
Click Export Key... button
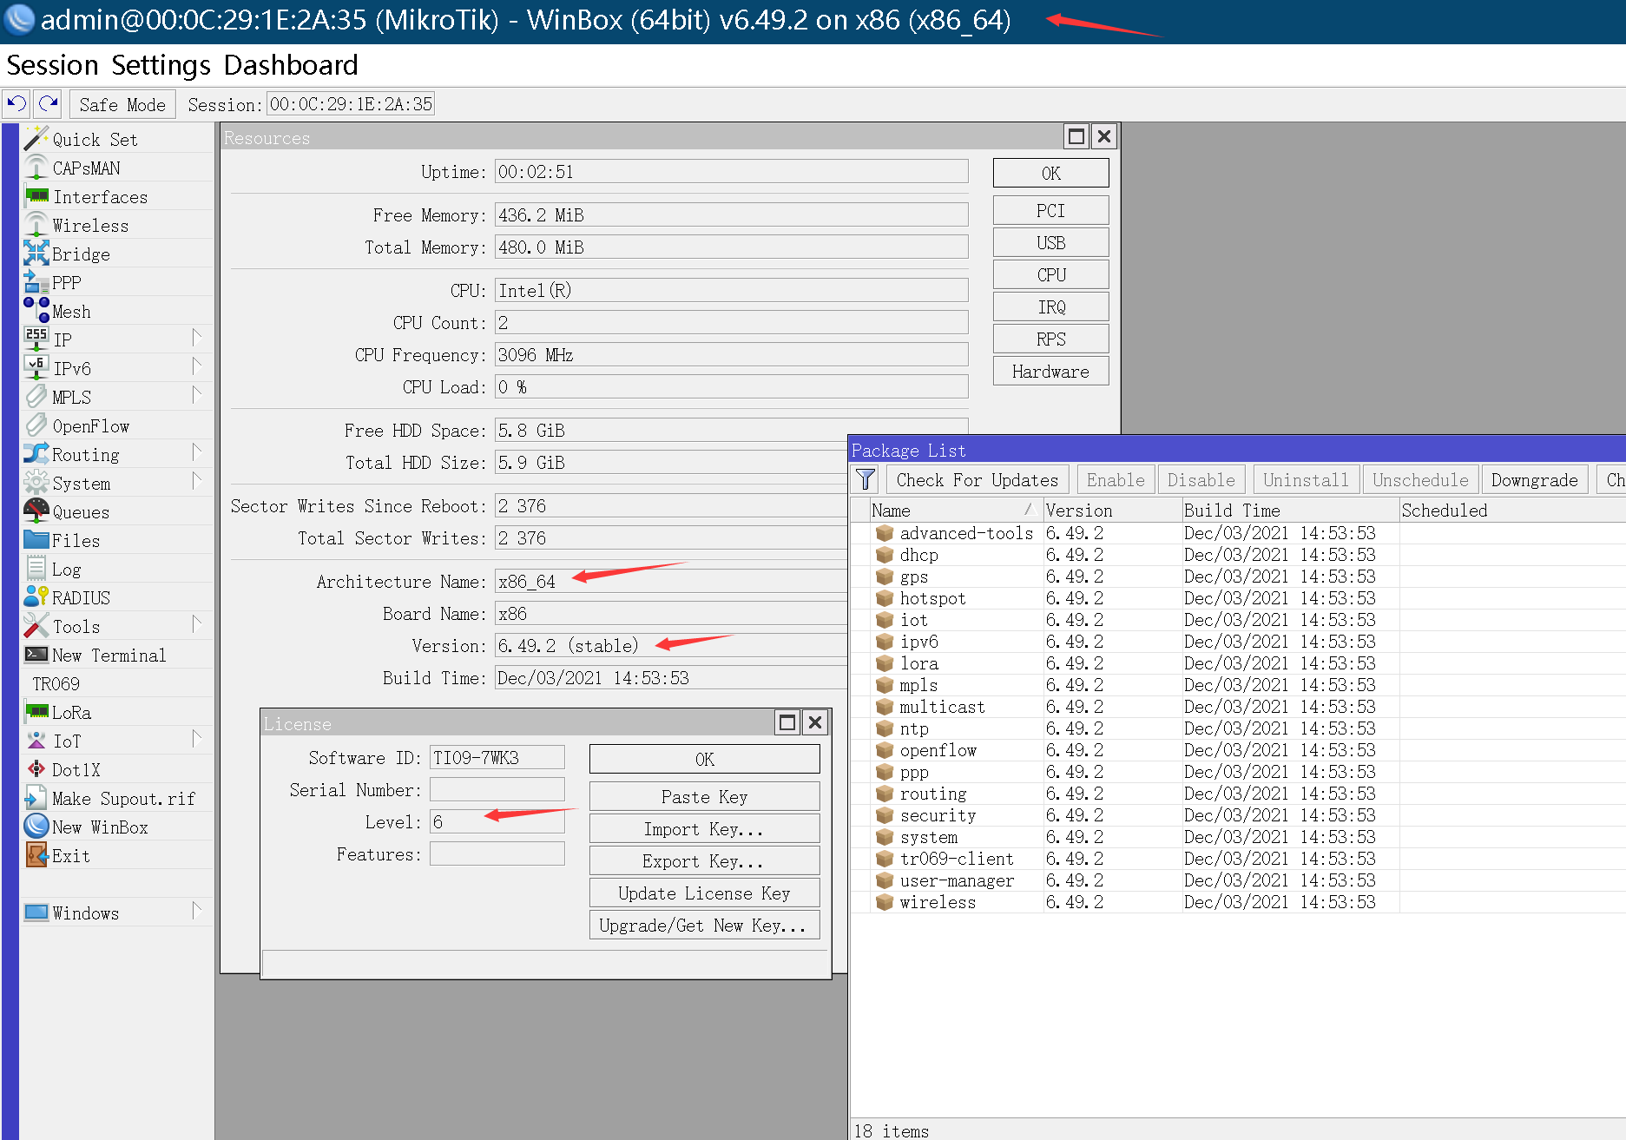704,860
